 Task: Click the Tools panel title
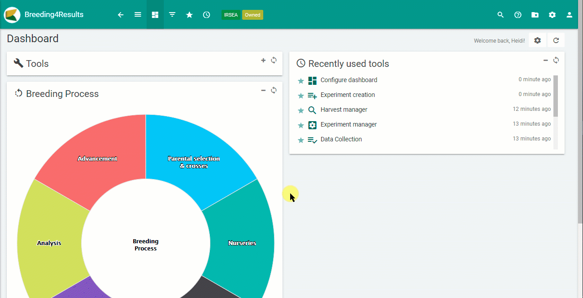pos(37,64)
